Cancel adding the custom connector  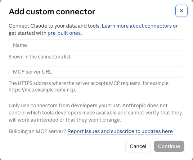(138, 146)
